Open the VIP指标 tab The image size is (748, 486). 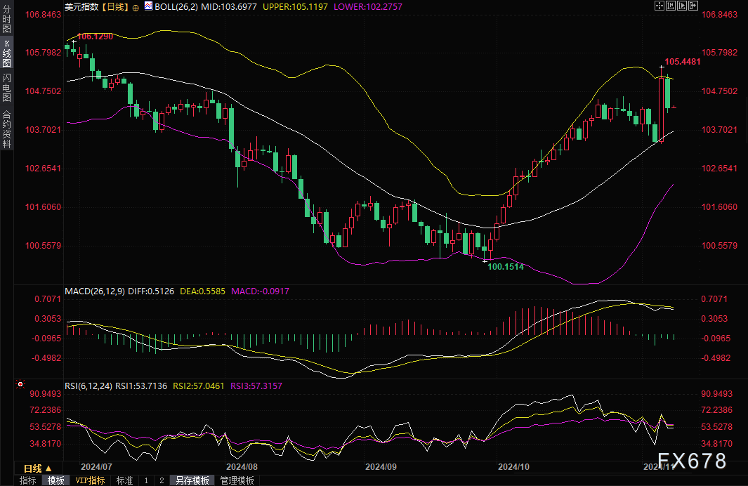90,480
